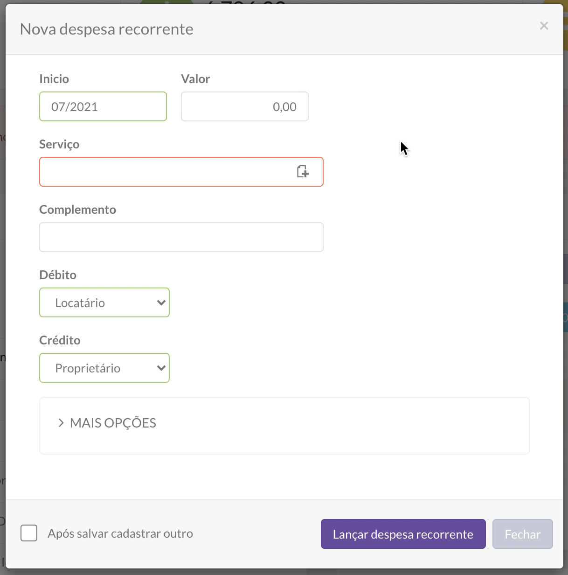Click the Valor field label
This screenshot has height=575, width=568.
tap(195, 79)
